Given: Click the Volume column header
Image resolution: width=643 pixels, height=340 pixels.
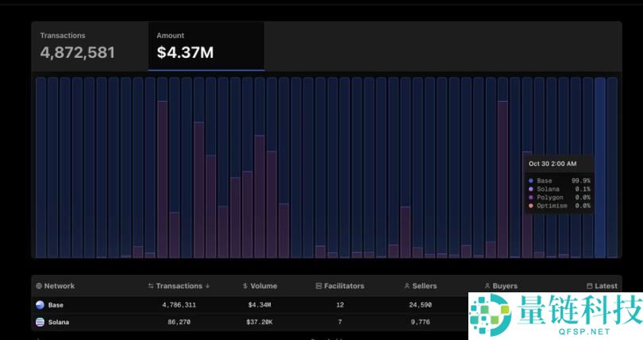Looking at the screenshot, I should (x=264, y=286).
